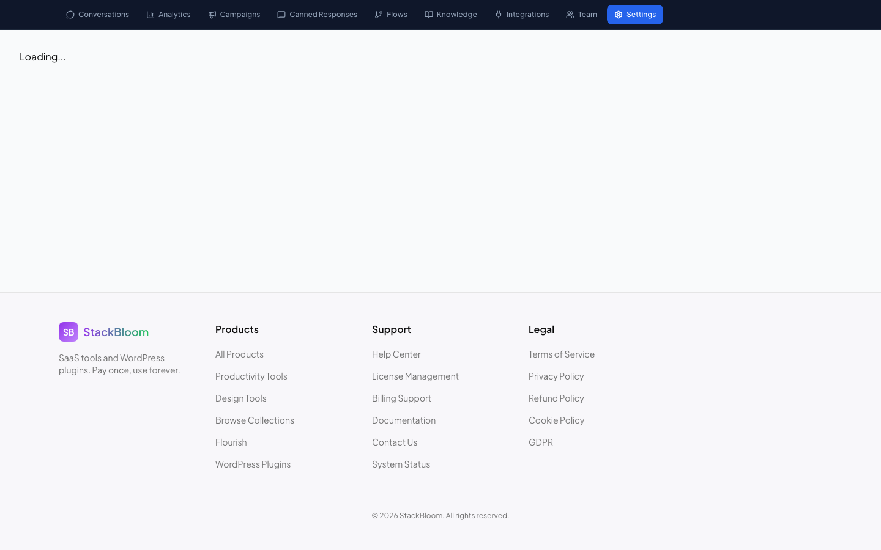
Task: Click the Settings button
Action: pos(635,15)
